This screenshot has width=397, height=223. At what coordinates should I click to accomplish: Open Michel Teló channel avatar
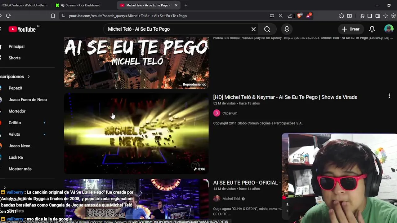pyautogui.click(x=216, y=199)
